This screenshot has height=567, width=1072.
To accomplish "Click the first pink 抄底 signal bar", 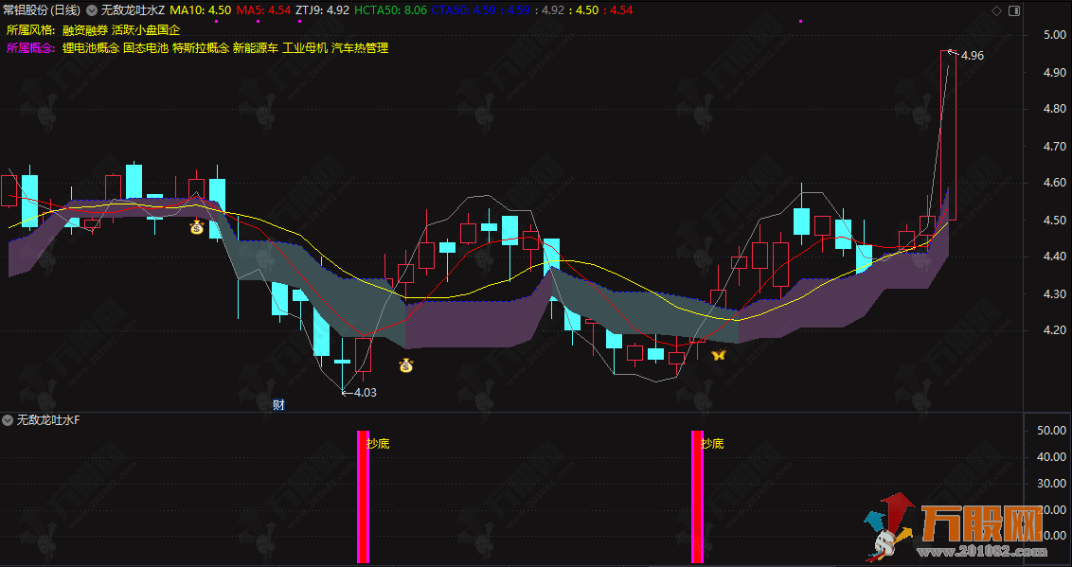I will pos(363,497).
